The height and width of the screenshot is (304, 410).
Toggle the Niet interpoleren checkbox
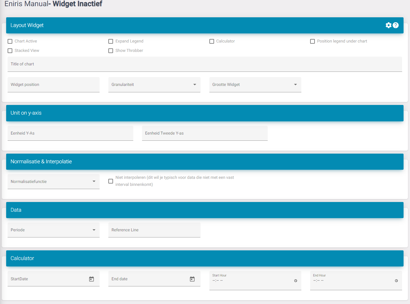click(111, 181)
